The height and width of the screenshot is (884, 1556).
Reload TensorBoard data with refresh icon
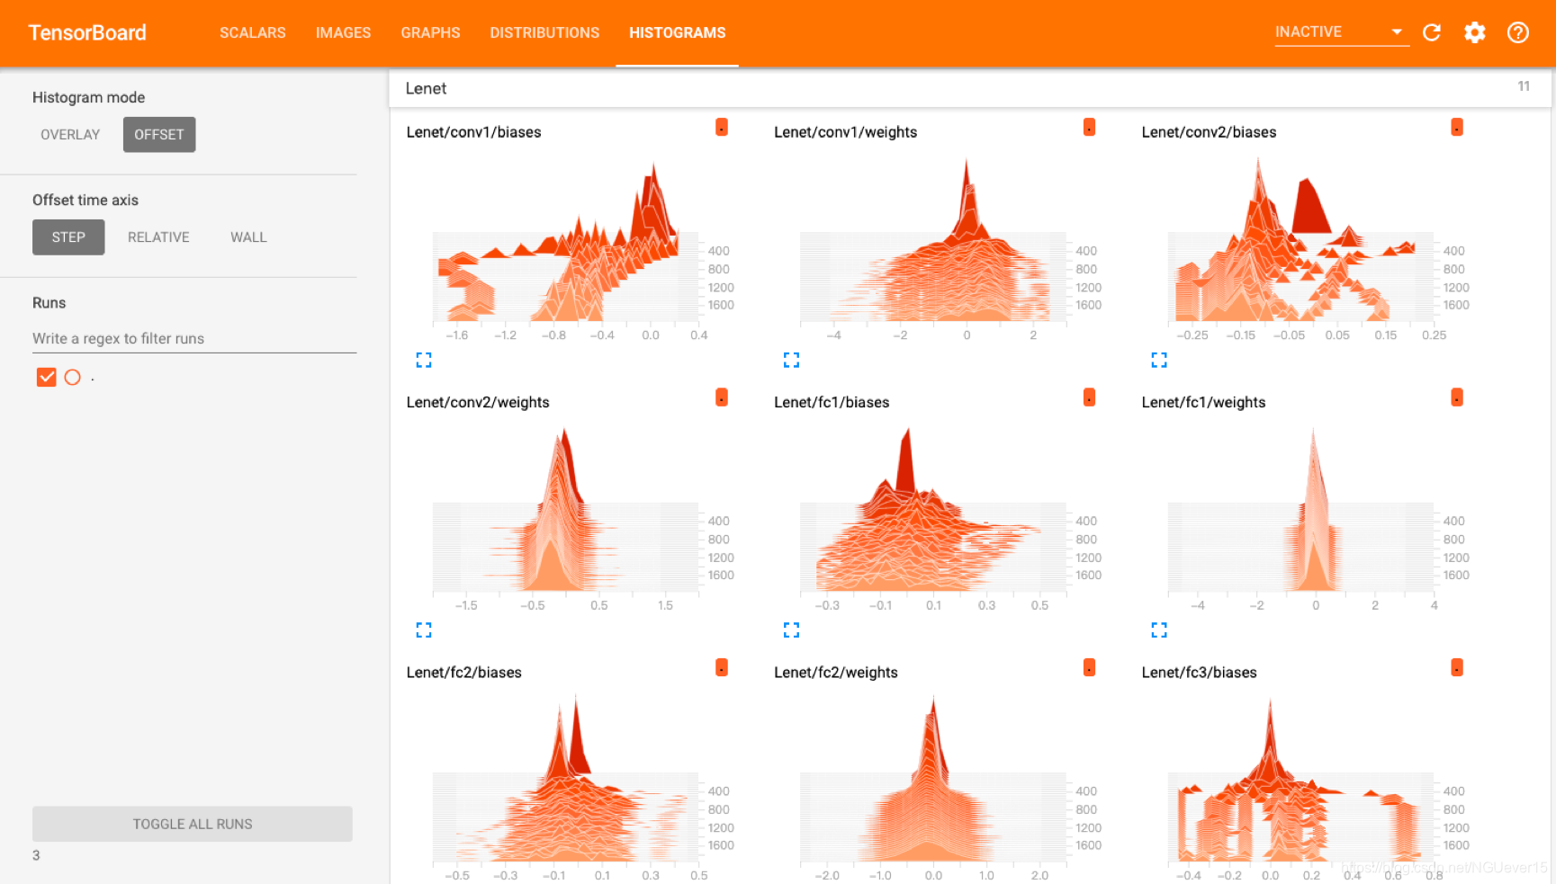[x=1431, y=32]
